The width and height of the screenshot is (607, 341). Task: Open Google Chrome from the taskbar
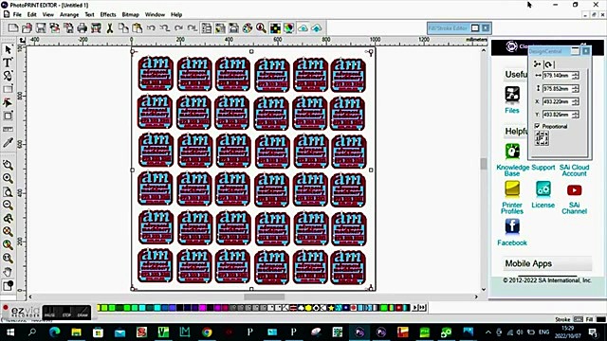[x=207, y=332]
